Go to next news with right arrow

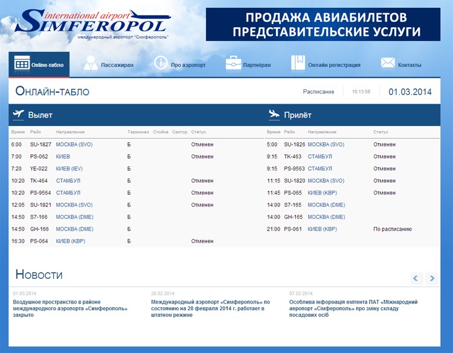(432, 278)
